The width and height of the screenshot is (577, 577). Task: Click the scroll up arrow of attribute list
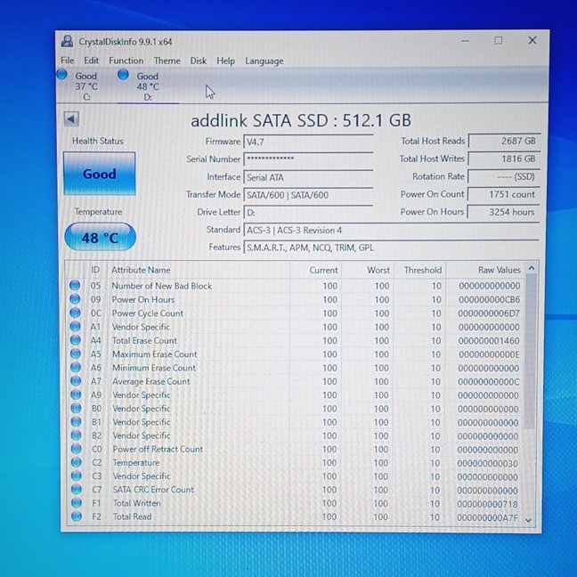click(x=531, y=268)
